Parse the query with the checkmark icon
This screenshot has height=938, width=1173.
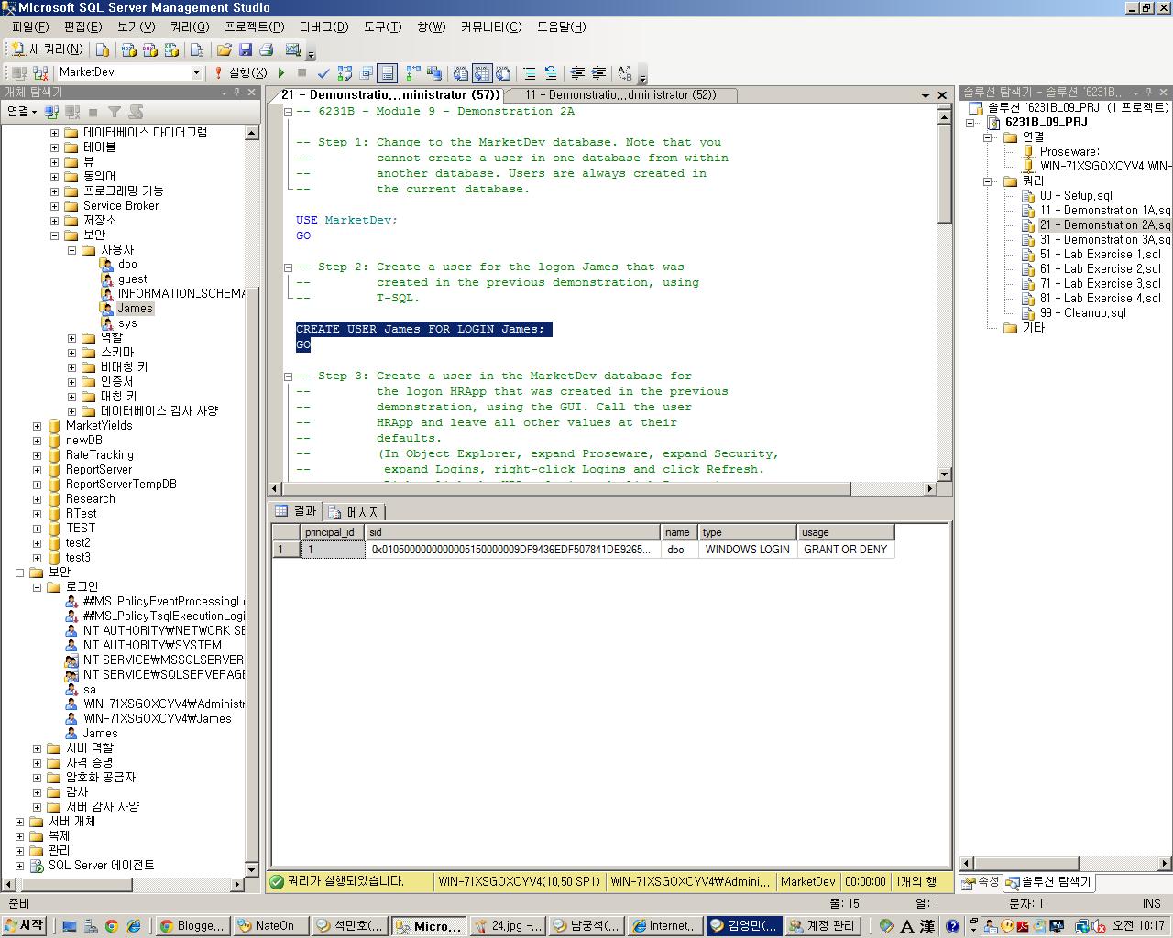pyautogui.click(x=323, y=73)
